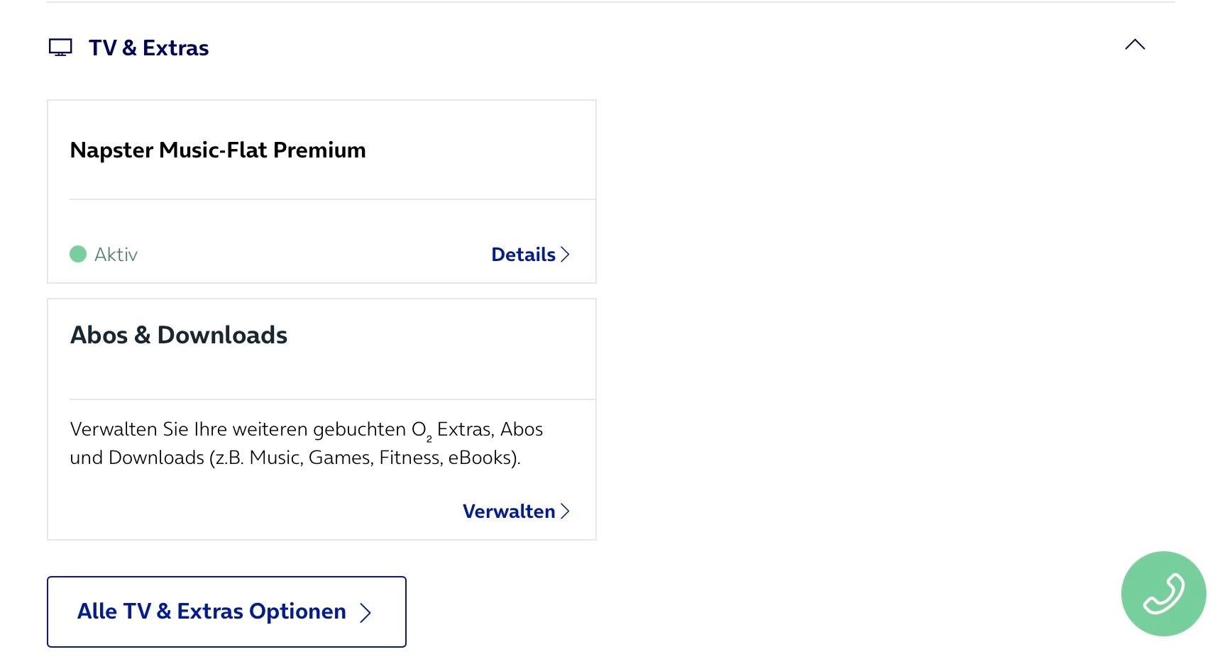Click the arrow beside Verwalten
The width and height of the screenshot is (1232, 664).
click(566, 511)
